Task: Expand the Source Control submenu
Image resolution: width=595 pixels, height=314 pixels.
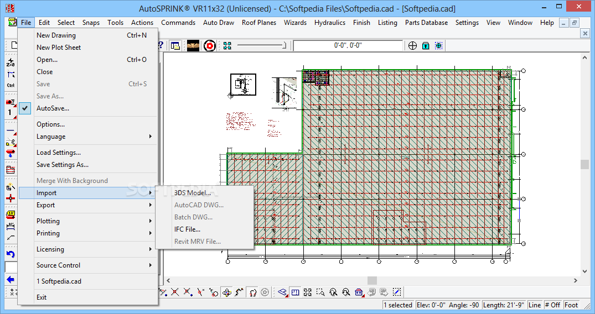Action: coord(87,265)
